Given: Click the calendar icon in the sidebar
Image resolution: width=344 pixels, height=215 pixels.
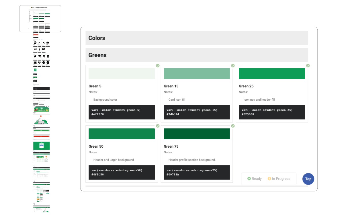Looking at the screenshot, I should click(48, 56).
